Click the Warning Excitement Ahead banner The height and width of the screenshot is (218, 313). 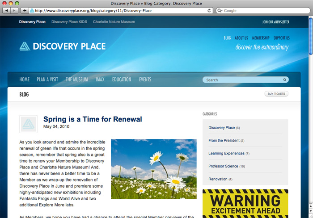coord(245,204)
